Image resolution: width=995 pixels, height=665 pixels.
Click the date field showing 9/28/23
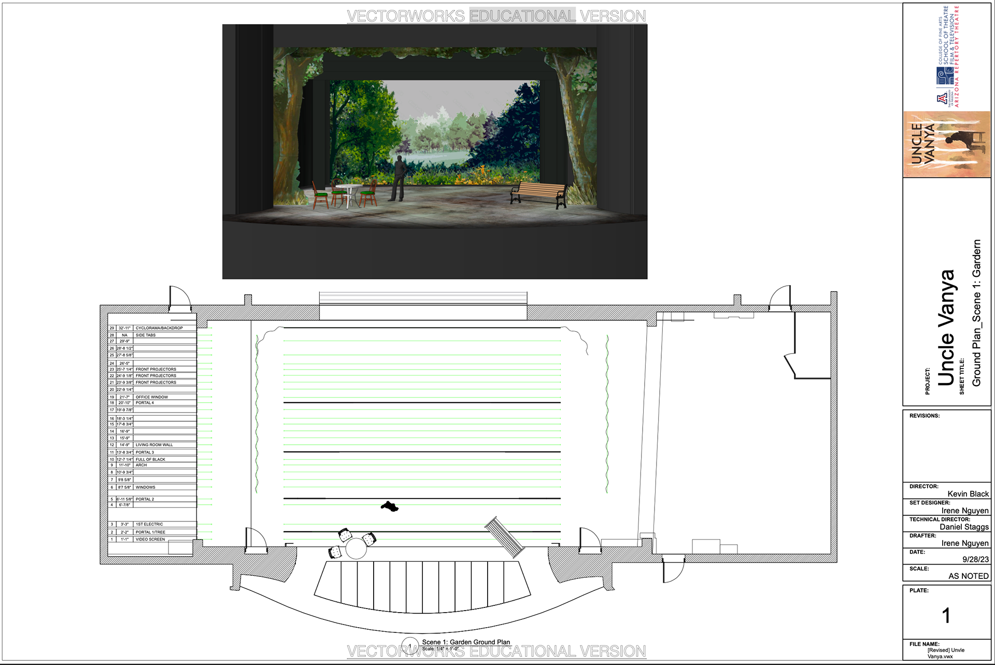pyautogui.click(x=975, y=559)
